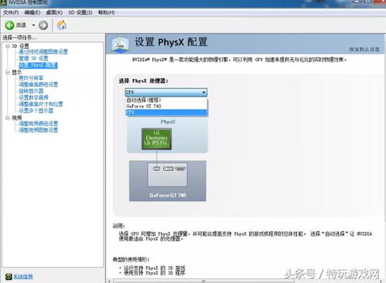Open 调整视频颜色设置 in the task tree
Image resolution: width=386 pixels, height=283 pixels.
pyautogui.click(x=39, y=124)
